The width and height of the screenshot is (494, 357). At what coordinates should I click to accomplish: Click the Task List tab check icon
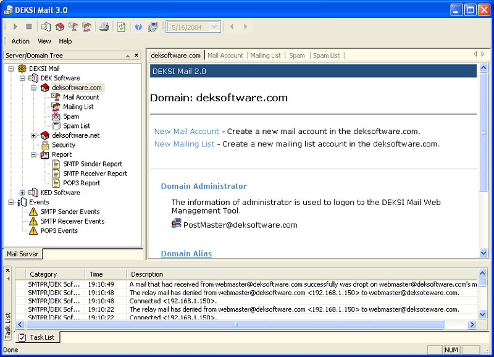click(x=22, y=337)
